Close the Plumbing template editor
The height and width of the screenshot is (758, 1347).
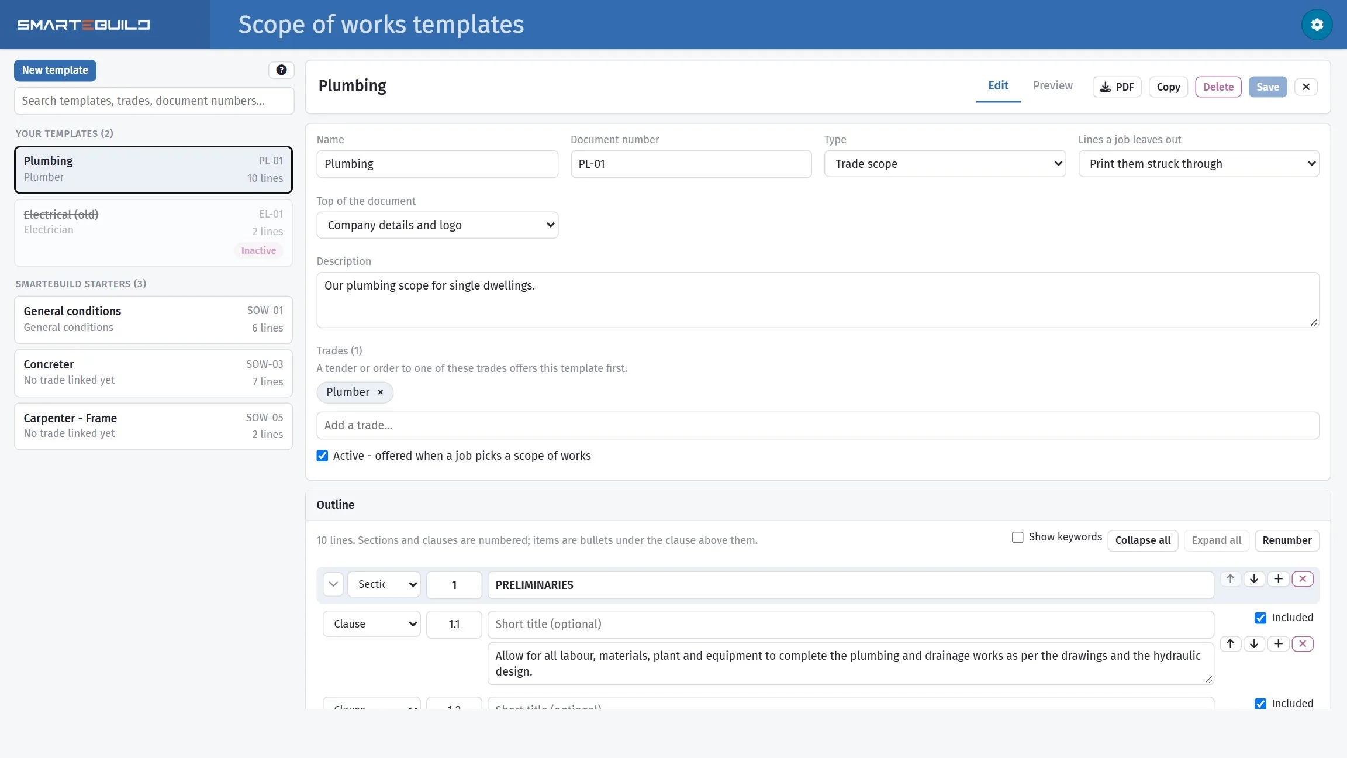click(x=1305, y=87)
